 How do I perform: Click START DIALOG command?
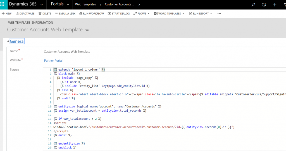118,13
